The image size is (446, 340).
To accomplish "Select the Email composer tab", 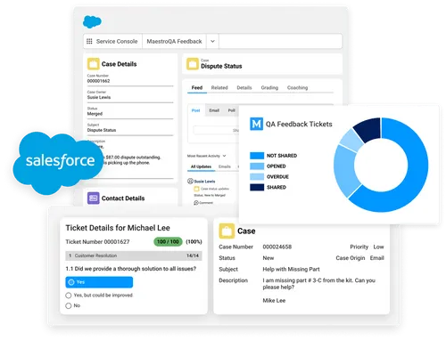I will click(x=214, y=110).
